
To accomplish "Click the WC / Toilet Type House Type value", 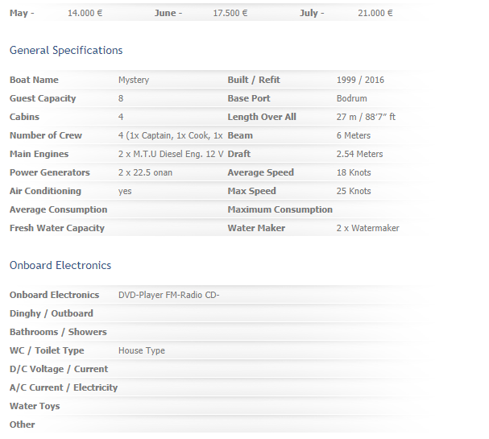I will coord(142,350).
